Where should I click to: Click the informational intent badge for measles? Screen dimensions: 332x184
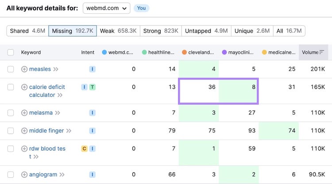[93, 69]
